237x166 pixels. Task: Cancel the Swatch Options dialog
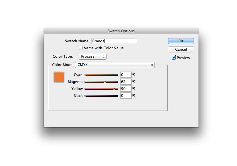point(181,49)
